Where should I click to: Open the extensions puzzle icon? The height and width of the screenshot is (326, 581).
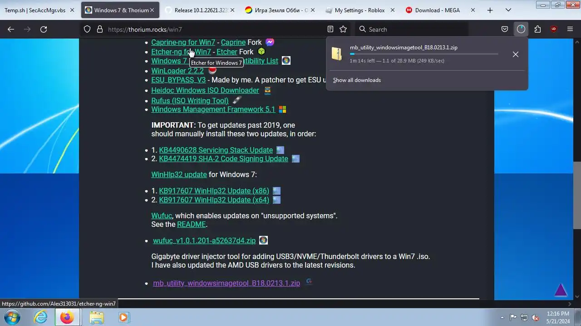point(537,29)
